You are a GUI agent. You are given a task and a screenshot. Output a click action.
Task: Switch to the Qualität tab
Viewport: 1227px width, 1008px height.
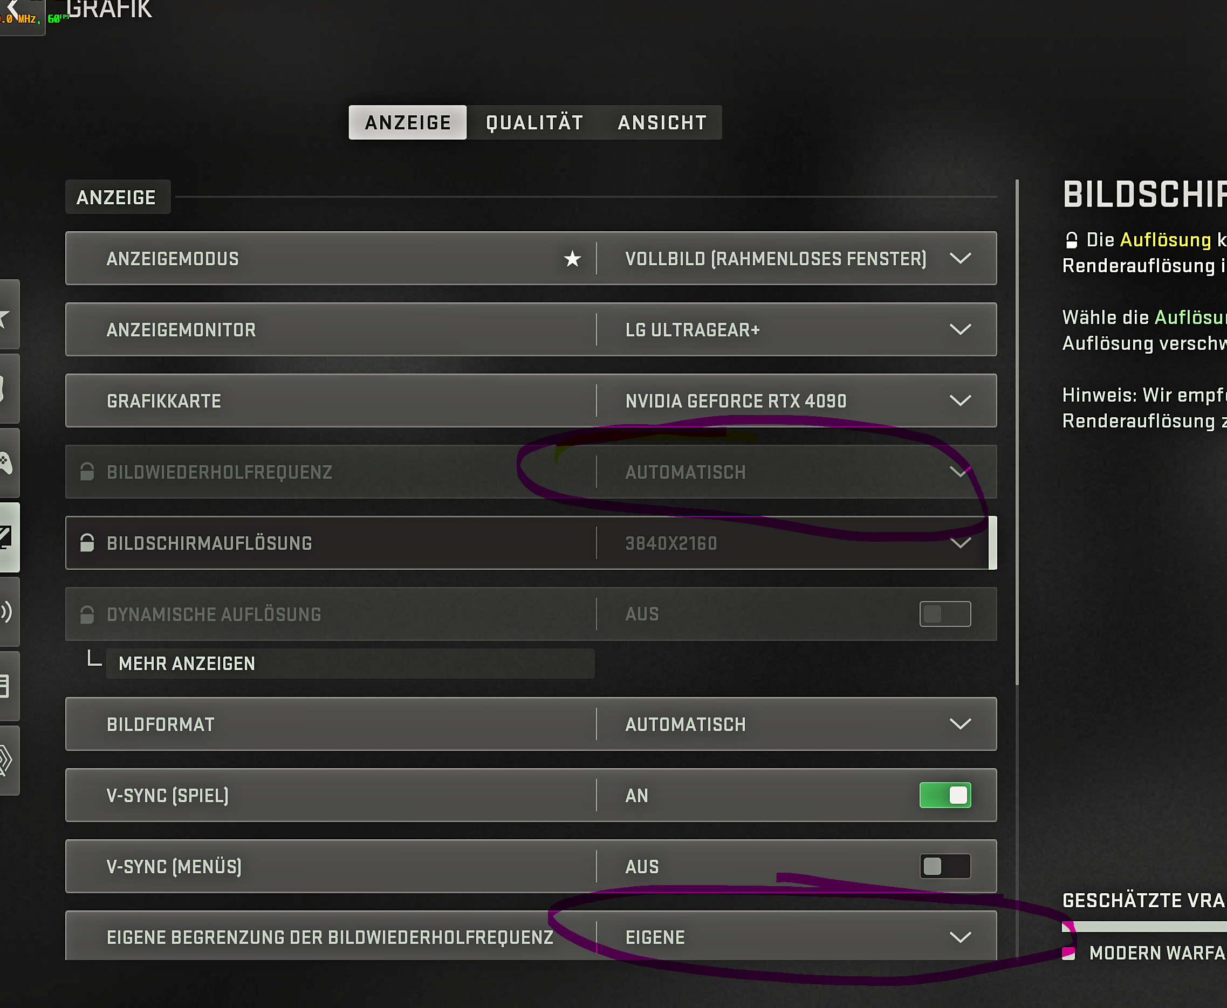534,122
